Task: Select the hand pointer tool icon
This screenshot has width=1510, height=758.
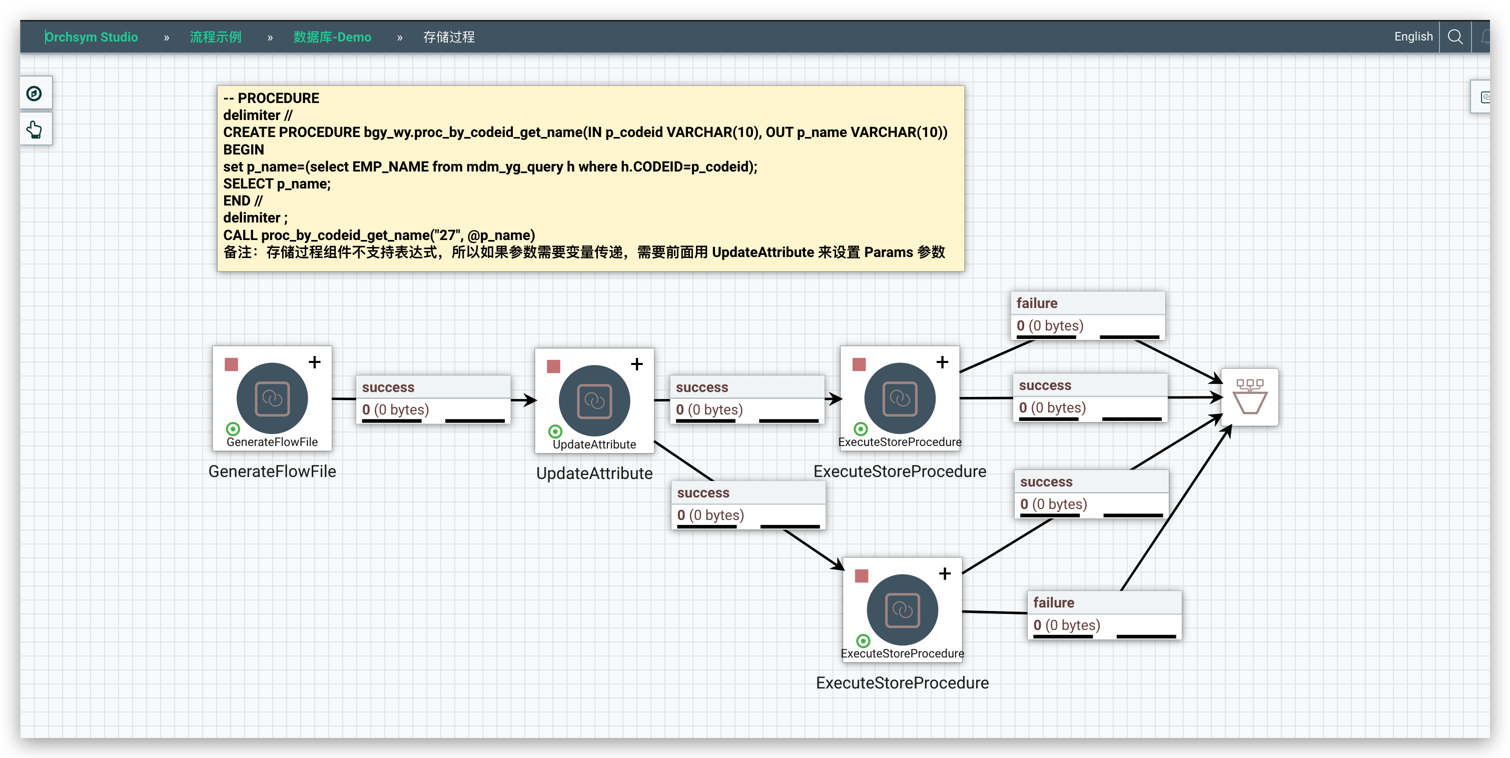Action: 35,129
